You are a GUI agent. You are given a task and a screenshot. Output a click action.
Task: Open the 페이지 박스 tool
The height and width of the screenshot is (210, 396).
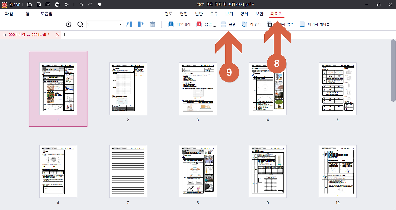(278, 24)
